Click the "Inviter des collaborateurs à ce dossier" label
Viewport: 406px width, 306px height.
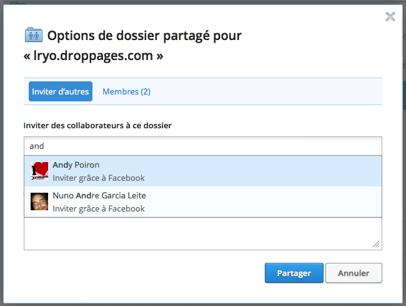[x=97, y=125]
